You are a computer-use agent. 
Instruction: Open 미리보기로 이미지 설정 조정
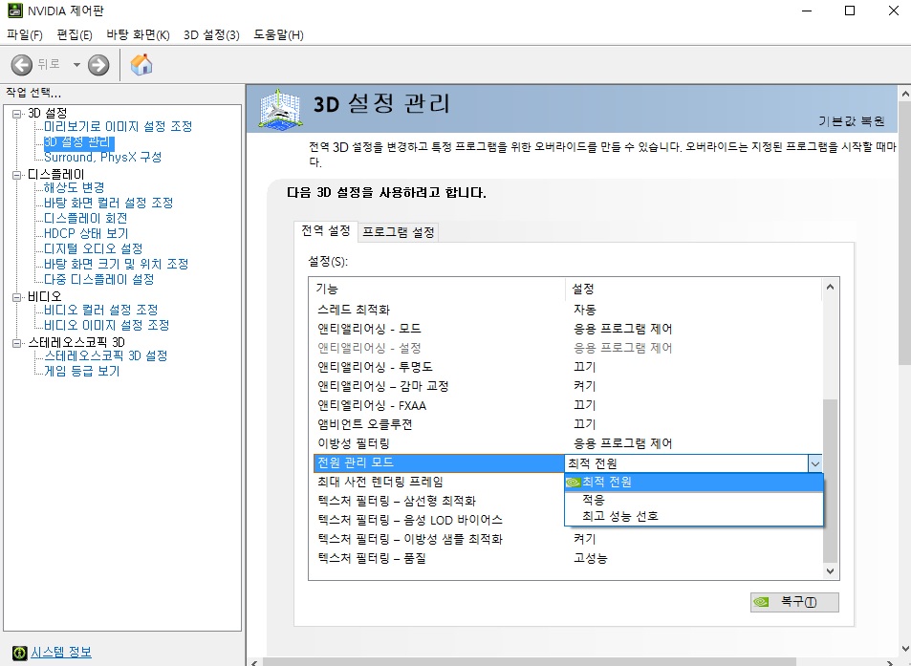[x=118, y=126]
